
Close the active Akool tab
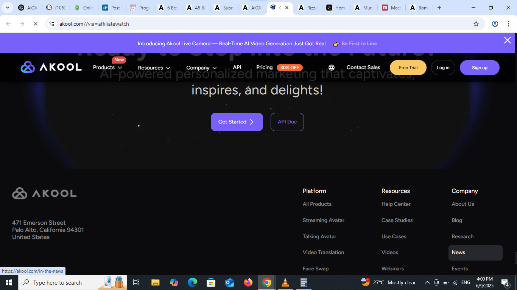287,8
